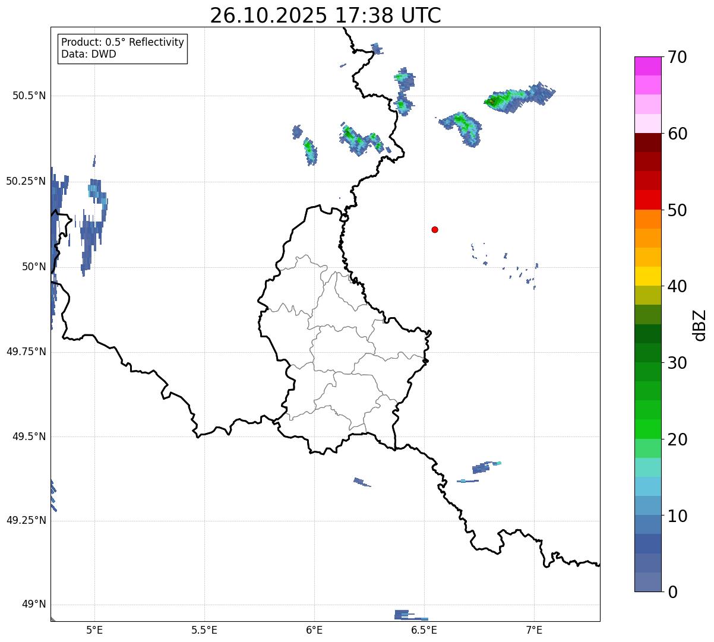The width and height of the screenshot is (714, 642).
Task: Click the 49.25°N latitude label
Action: coord(26,520)
